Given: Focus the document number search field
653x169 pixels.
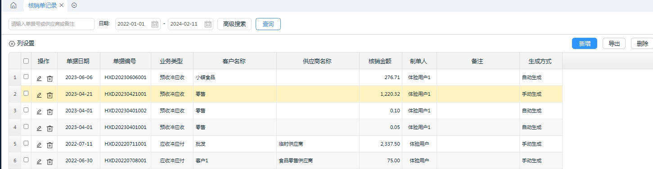Looking at the screenshot, I should [x=51, y=24].
